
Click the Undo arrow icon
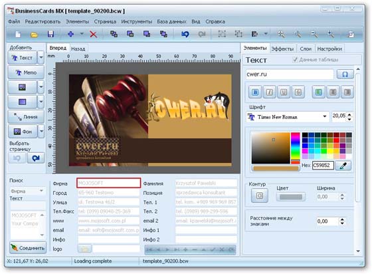click(x=185, y=34)
